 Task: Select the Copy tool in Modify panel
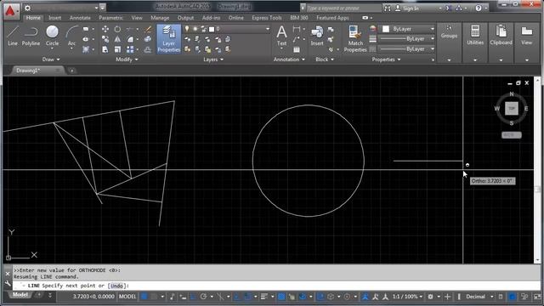[x=105, y=39]
